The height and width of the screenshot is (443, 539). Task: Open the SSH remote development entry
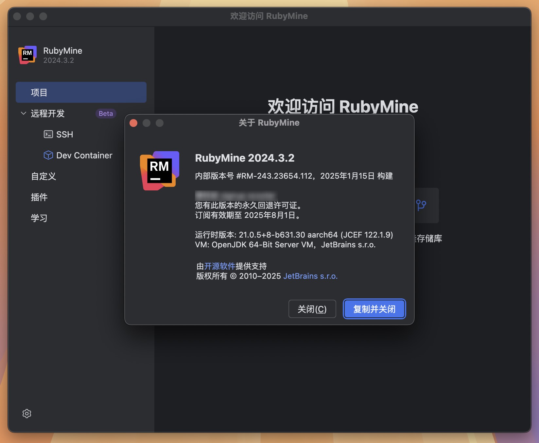click(x=64, y=134)
